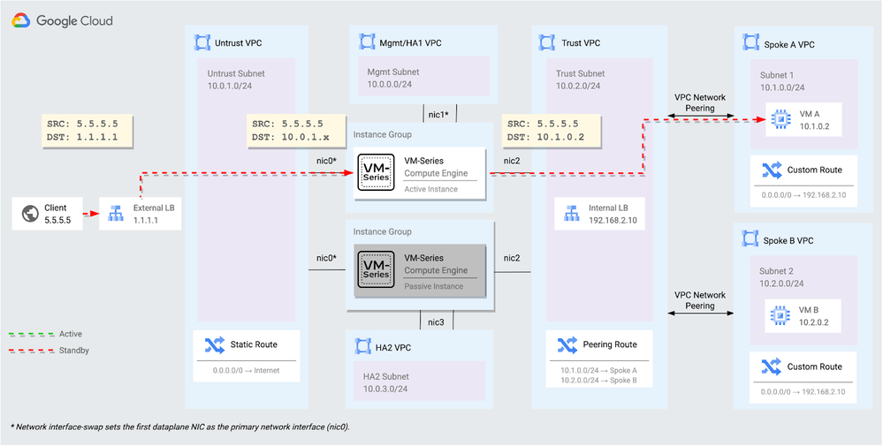The height and width of the screenshot is (446, 883).
Task: Click the Spoke A VPC network icon
Action: coord(750,42)
